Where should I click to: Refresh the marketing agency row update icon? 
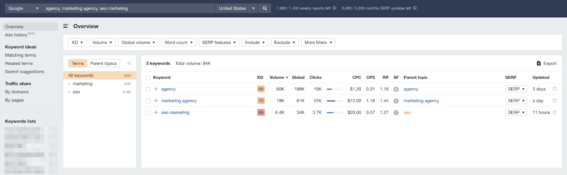pyautogui.click(x=555, y=101)
